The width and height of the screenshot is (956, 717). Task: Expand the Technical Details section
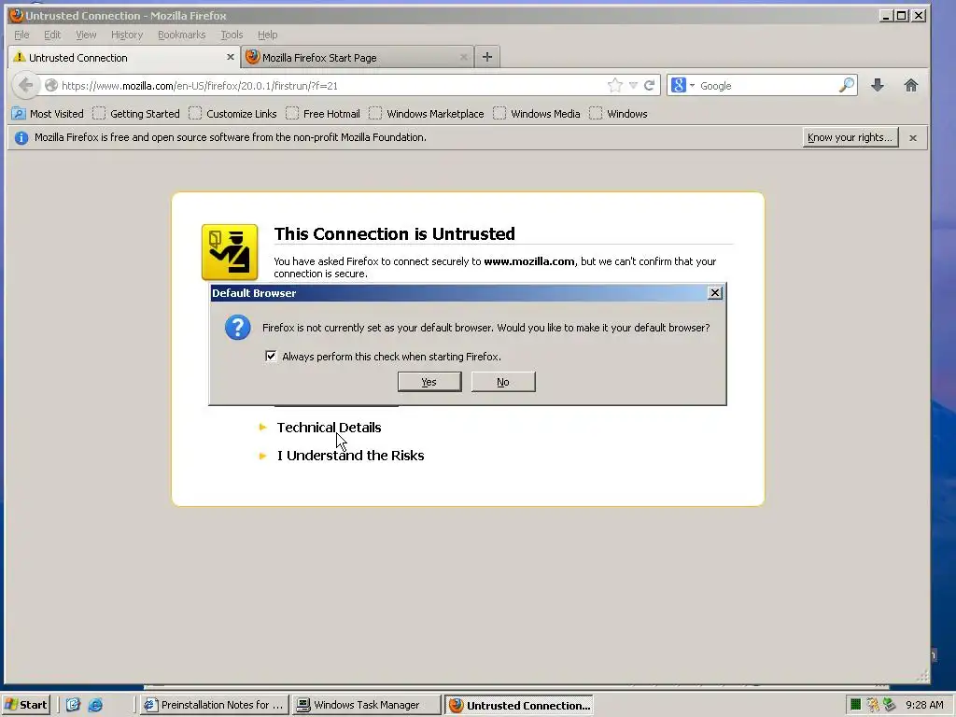coord(329,428)
